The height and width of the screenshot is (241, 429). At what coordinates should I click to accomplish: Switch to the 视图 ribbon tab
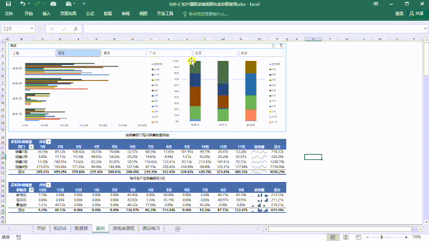click(143, 13)
